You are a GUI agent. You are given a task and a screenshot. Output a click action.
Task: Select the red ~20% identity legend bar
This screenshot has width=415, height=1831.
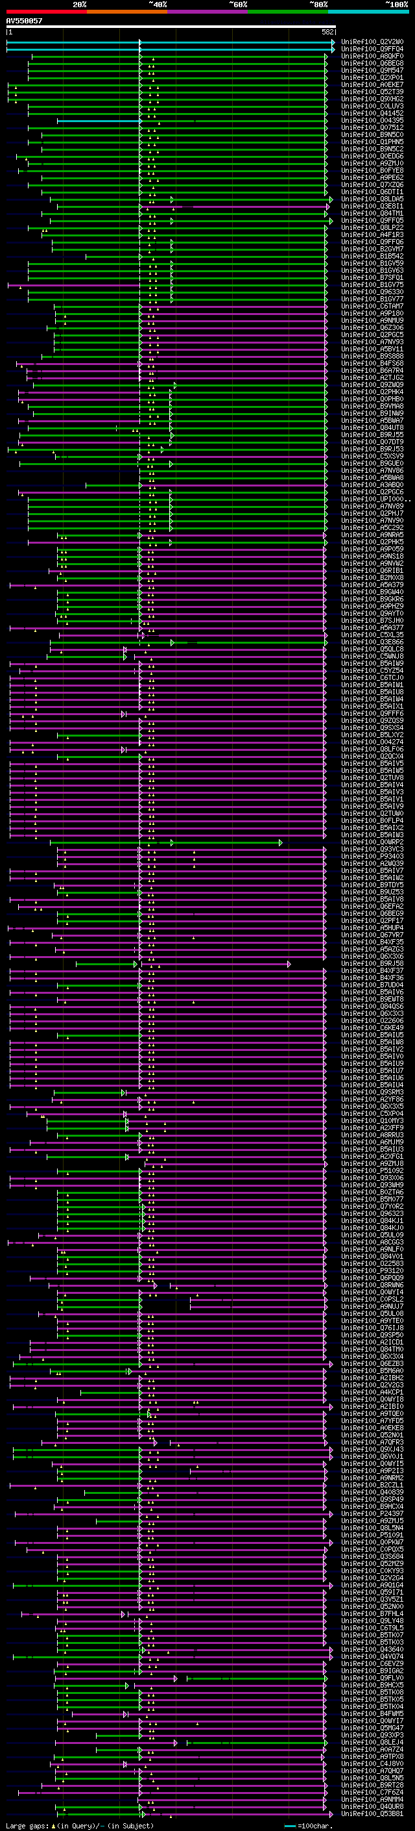pyautogui.click(x=46, y=12)
